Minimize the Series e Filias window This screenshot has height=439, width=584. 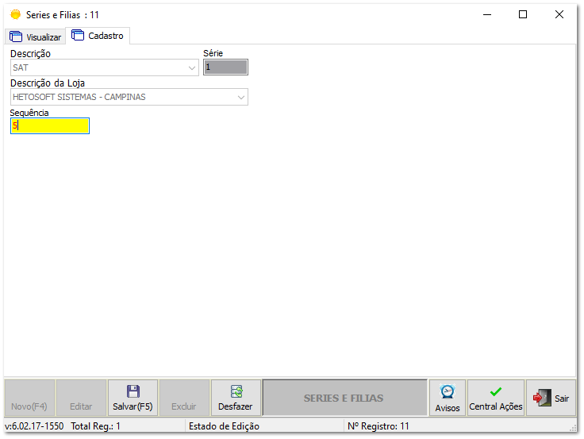(487, 14)
